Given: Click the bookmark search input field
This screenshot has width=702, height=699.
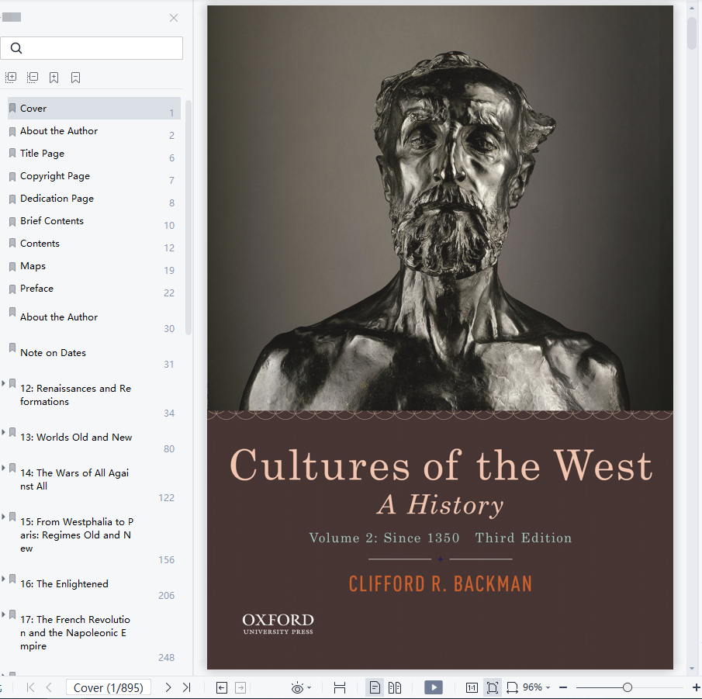Looking at the screenshot, I should click(x=92, y=48).
